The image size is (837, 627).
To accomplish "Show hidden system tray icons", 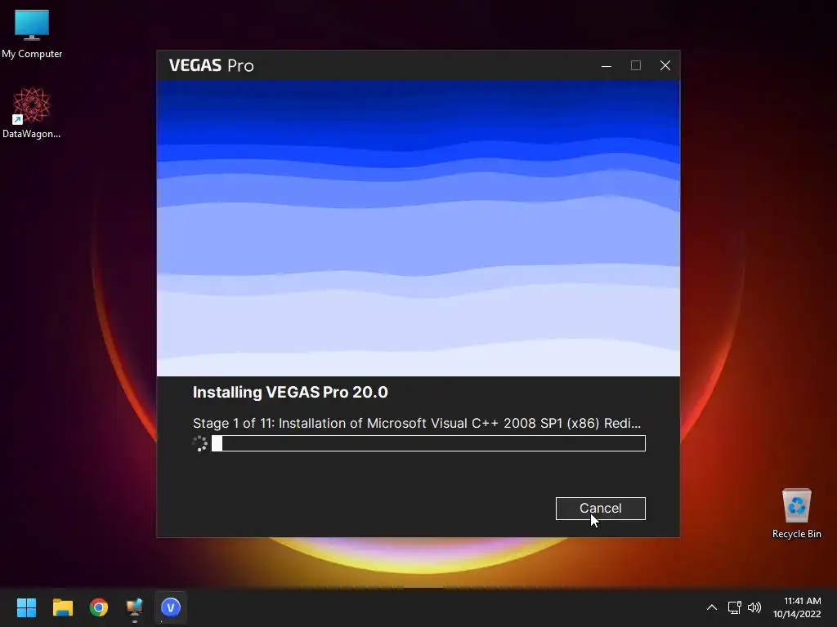I will point(712,607).
